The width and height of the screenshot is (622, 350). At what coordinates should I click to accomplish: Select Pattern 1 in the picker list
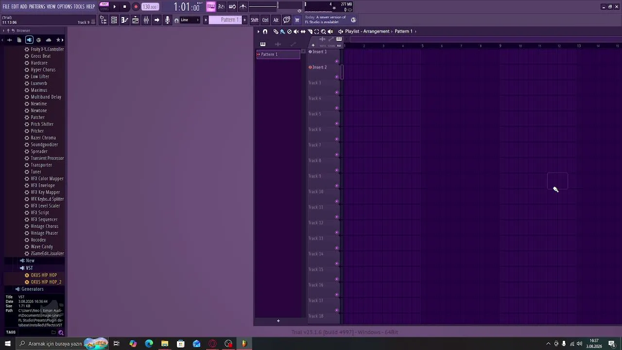click(278, 54)
